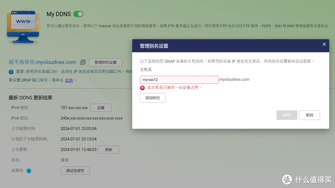Click the My DDNS www monitor icon
The height and width of the screenshot is (188, 335).
[x=23, y=26]
